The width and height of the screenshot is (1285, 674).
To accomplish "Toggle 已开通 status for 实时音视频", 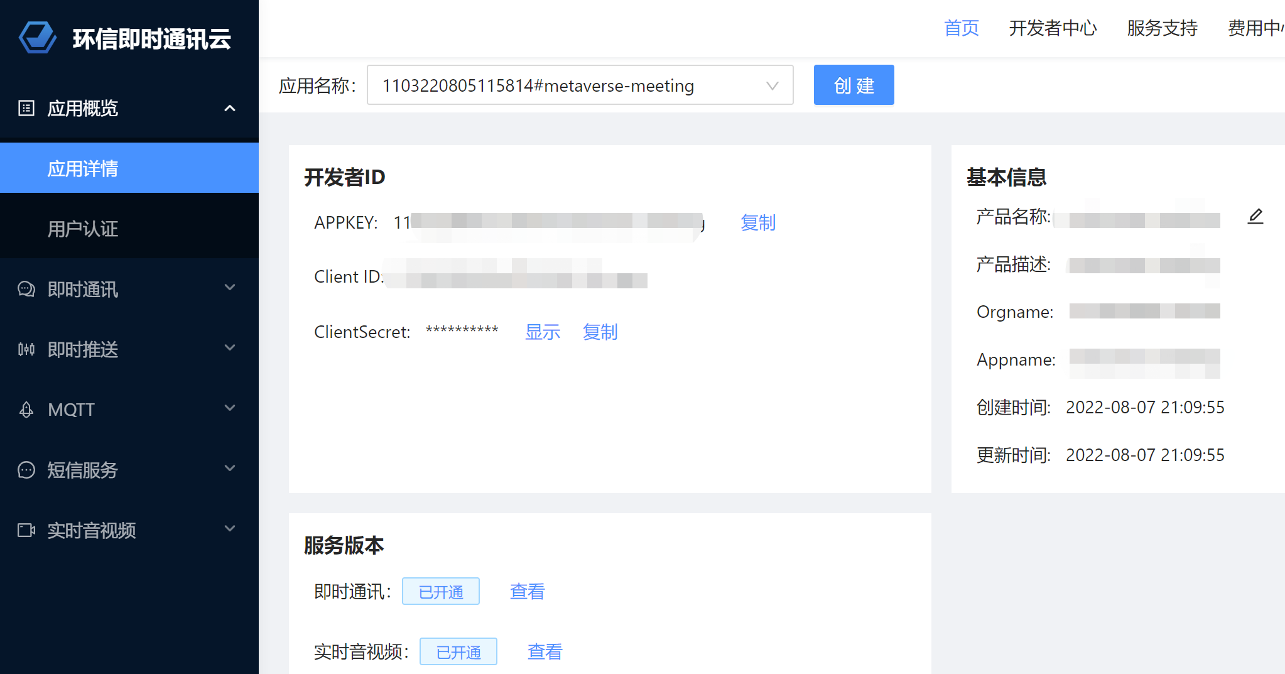I will coord(458,651).
